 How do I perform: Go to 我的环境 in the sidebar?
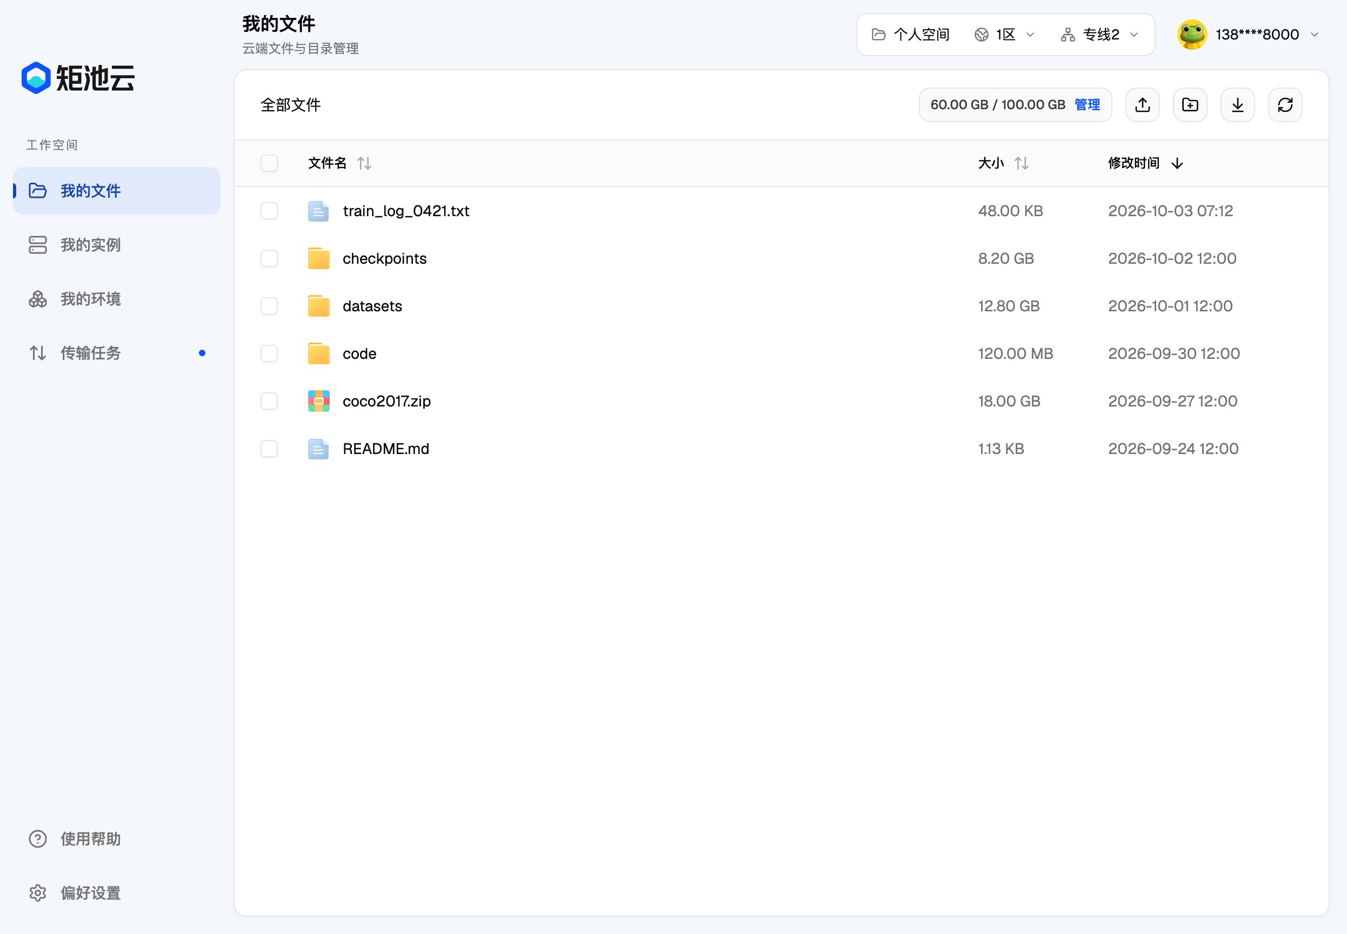tap(116, 299)
